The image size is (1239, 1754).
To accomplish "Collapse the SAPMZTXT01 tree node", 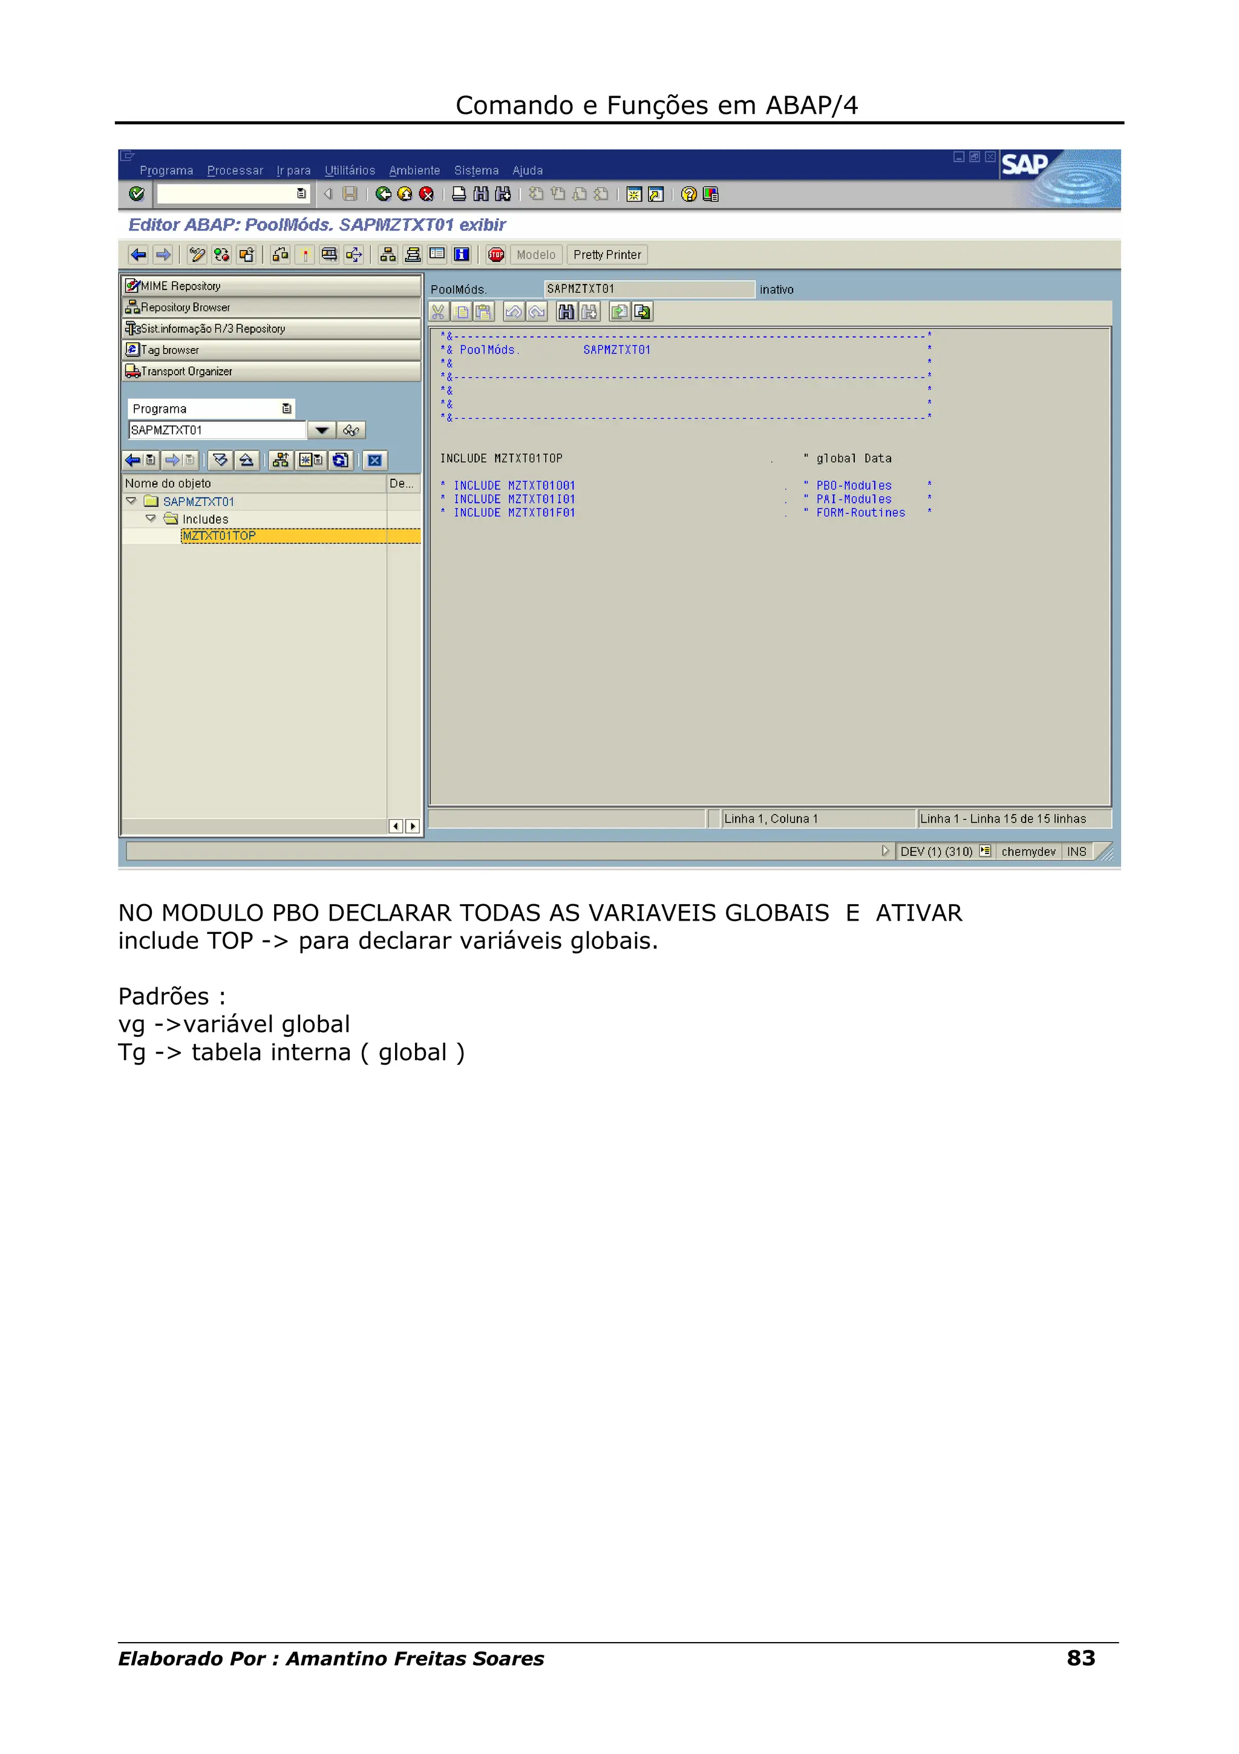I will [131, 501].
